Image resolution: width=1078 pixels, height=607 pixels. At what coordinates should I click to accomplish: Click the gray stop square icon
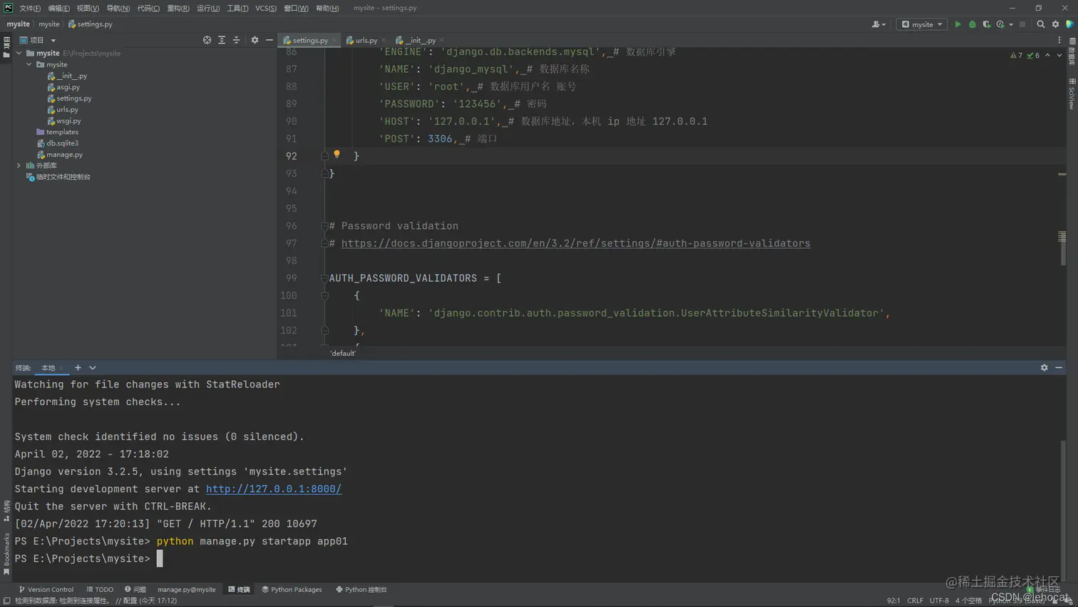click(x=1022, y=24)
